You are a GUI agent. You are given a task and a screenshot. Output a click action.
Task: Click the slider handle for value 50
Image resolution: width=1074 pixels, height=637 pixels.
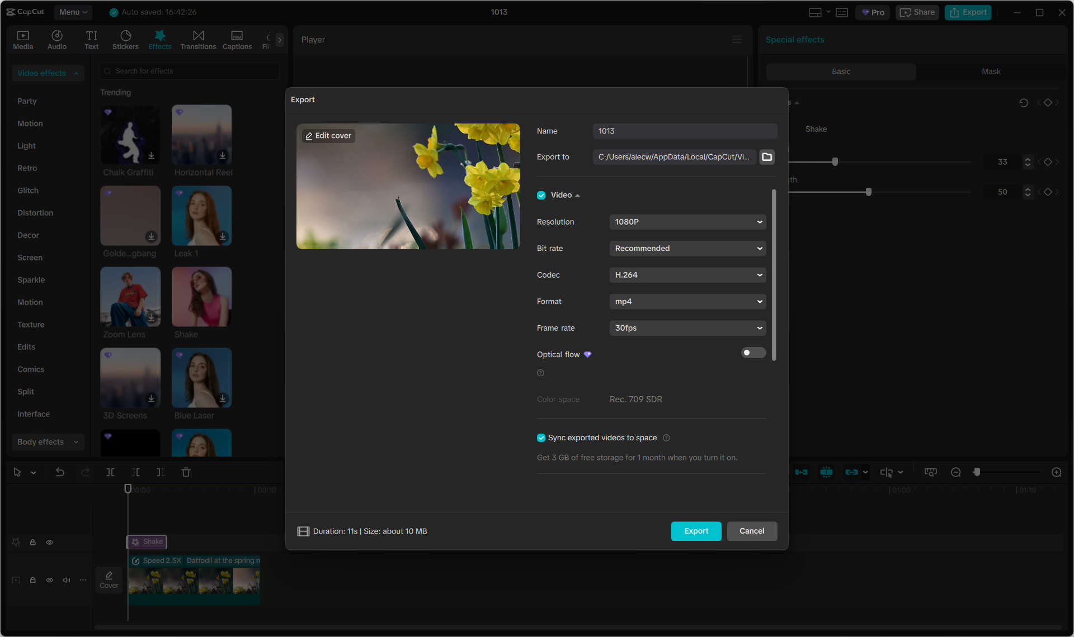pyautogui.click(x=869, y=192)
